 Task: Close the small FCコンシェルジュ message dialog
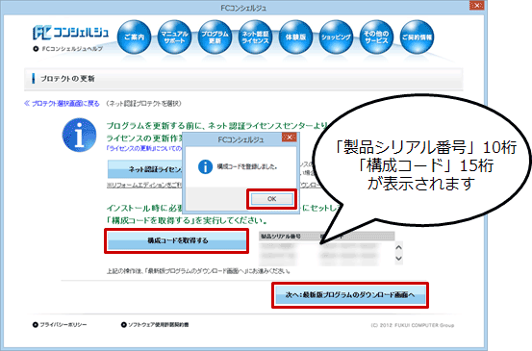(x=289, y=137)
